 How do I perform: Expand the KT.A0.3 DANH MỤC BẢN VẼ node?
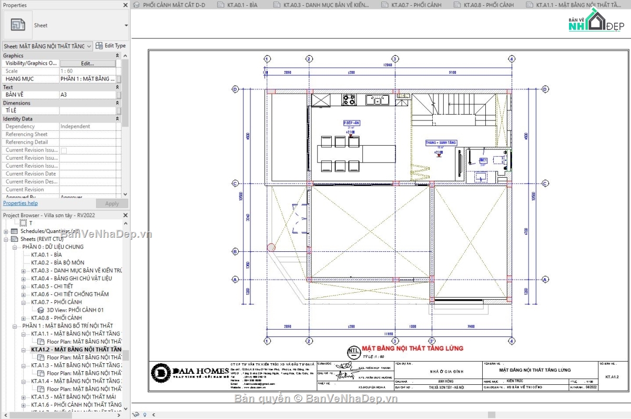[23, 271]
